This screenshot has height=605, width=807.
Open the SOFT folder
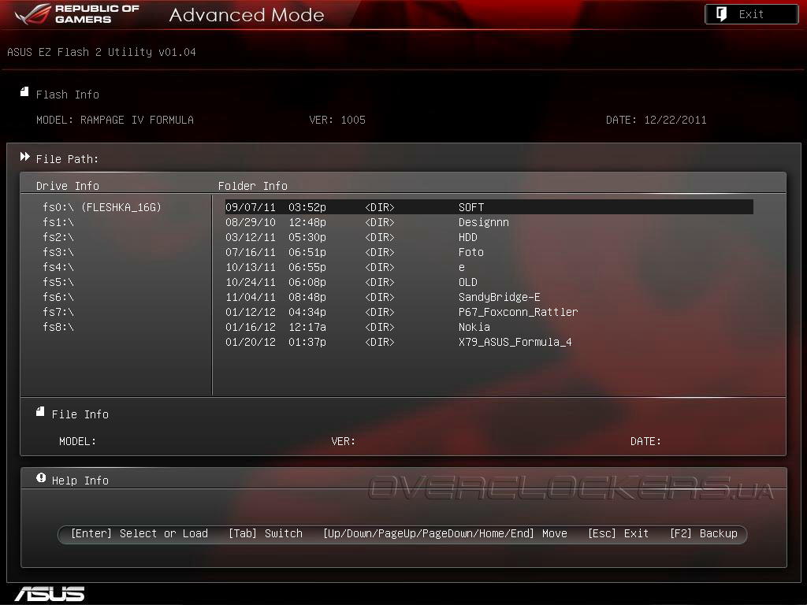click(x=489, y=207)
